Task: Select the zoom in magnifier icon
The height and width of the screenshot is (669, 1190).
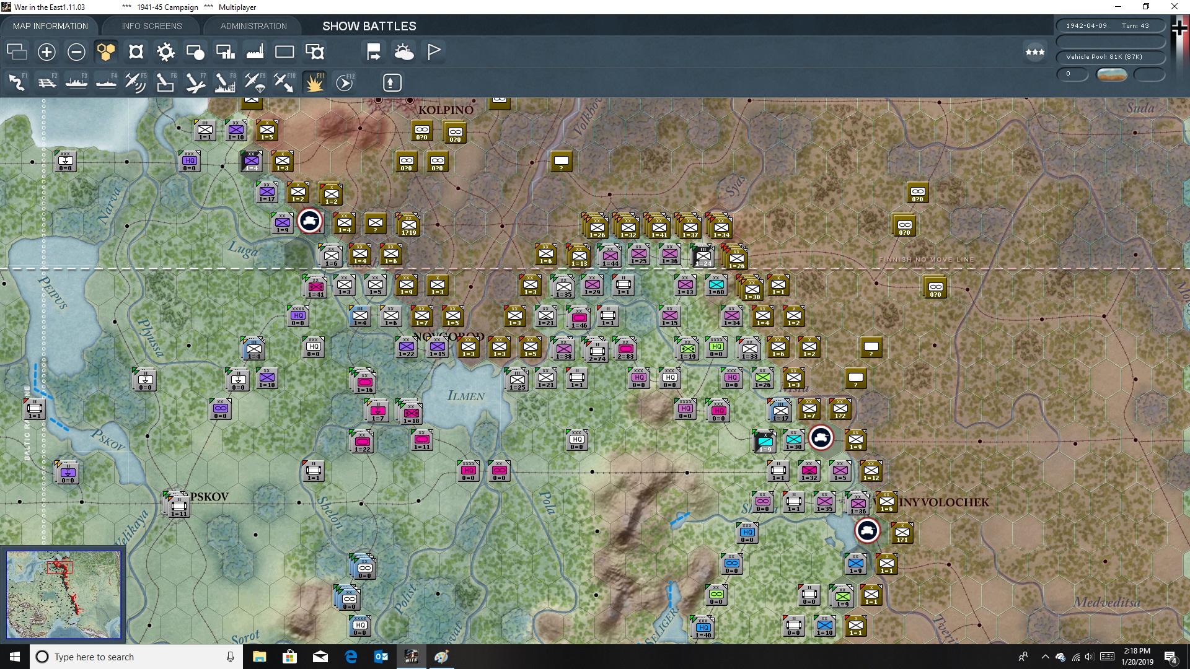Action: pos(46,52)
